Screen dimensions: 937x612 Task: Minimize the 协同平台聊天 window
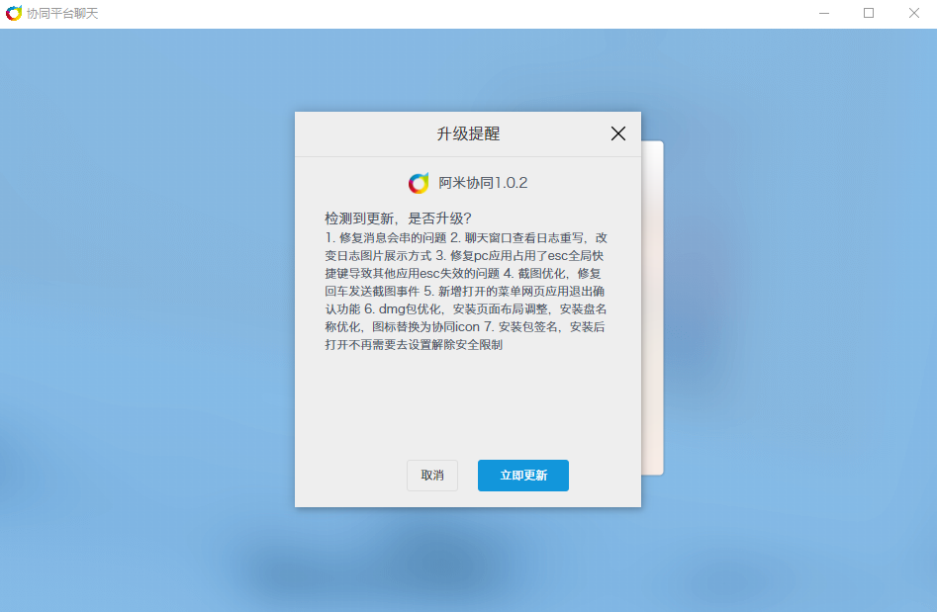[x=824, y=13]
